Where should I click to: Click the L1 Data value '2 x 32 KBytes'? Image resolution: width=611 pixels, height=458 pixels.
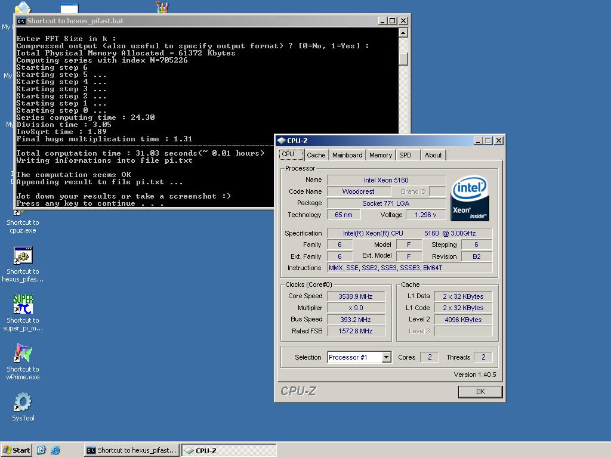click(x=463, y=296)
